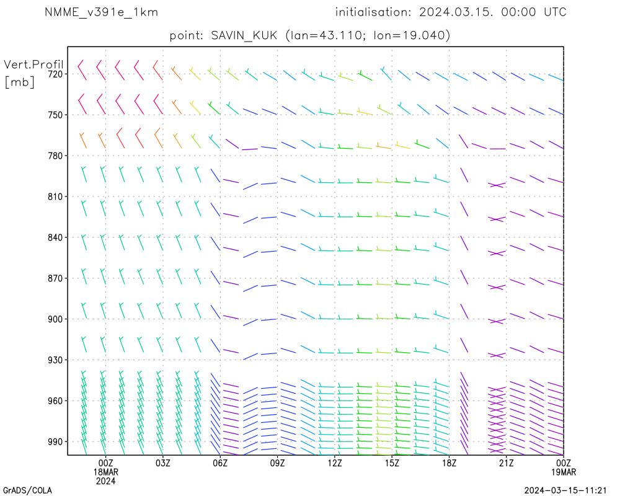Click the 900 pressure level label
Viewport: 620px width, 496px height.
coord(56,319)
